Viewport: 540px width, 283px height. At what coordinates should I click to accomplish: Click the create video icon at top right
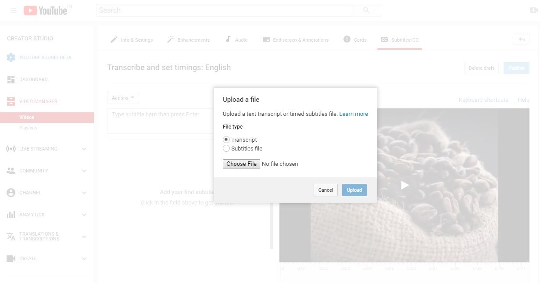click(534, 11)
